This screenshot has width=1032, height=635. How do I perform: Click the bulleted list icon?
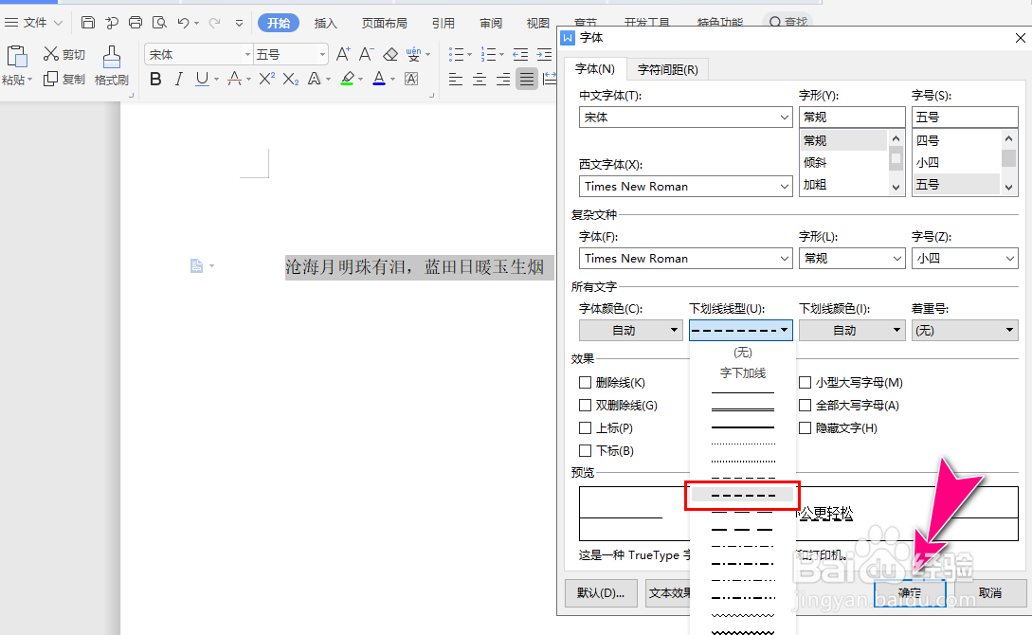(458, 54)
